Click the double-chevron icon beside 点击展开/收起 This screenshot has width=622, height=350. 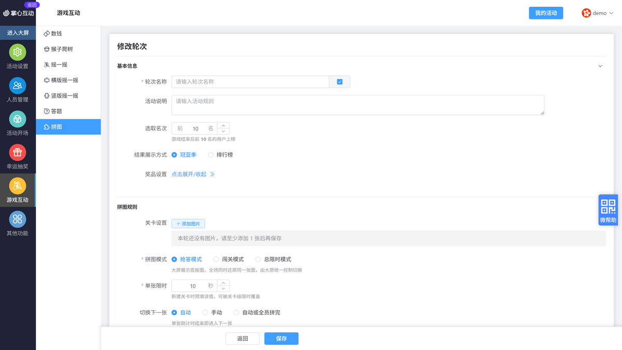coord(212,174)
